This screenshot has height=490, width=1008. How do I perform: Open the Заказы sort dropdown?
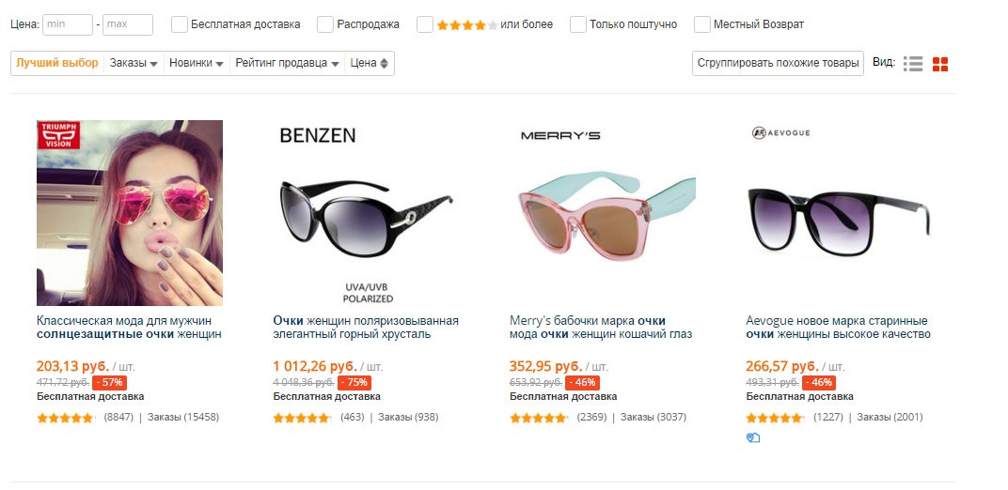click(x=134, y=64)
